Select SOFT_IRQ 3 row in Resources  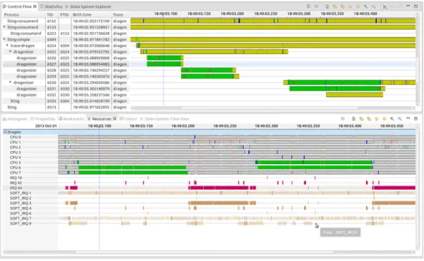pos(21,203)
